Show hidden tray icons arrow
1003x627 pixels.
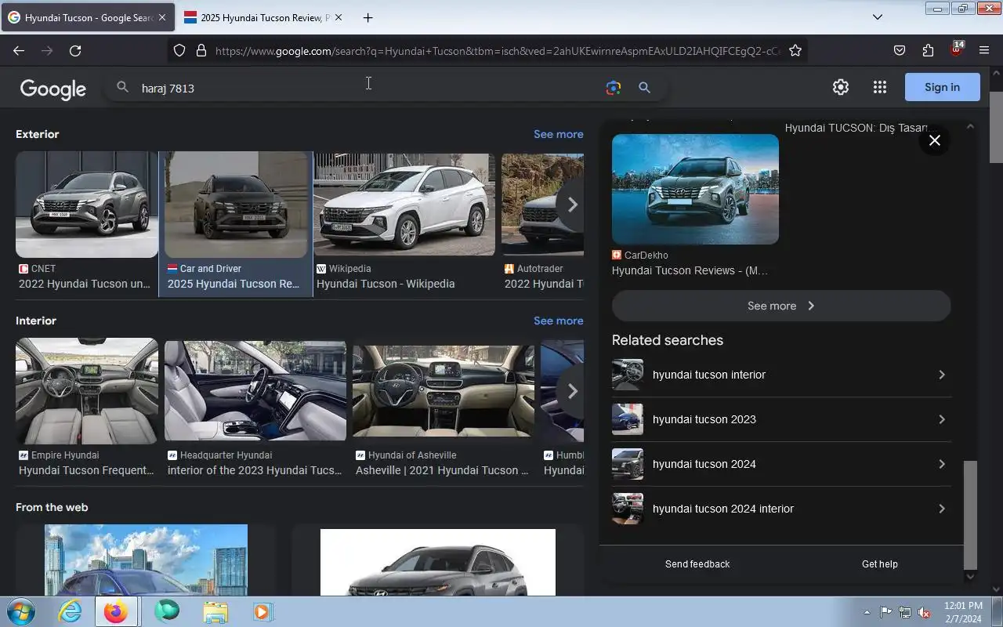click(867, 612)
